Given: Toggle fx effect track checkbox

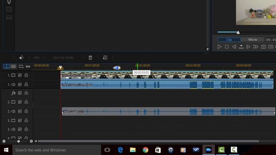Looking at the screenshot, I should (20, 93).
